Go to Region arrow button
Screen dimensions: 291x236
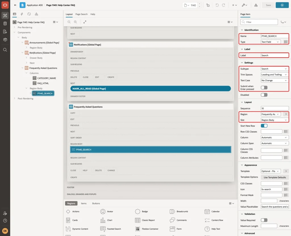(286, 114)
